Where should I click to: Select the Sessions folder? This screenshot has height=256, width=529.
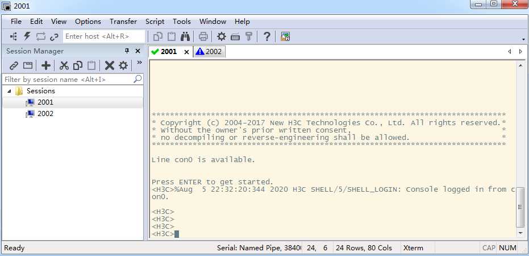tap(40, 91)
